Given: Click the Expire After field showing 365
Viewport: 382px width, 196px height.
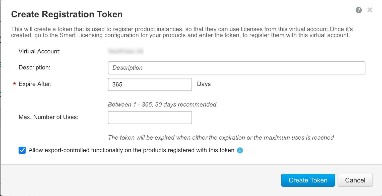Looking at the screenshot, I should tap(150, 84).
